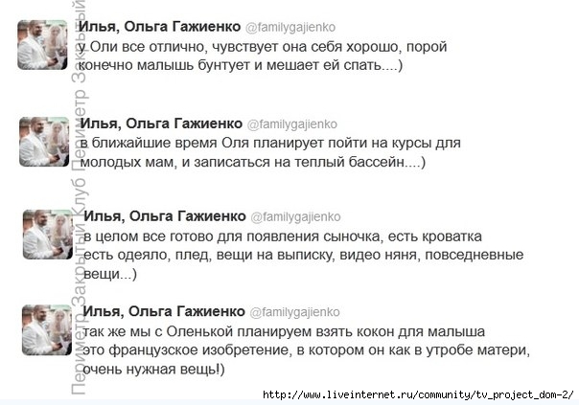The width and height of the screenshot is (579, 405).
Task: Click line 'молодых мам, и записаться на теплый бассейн'
Action: tap(253, 162)
